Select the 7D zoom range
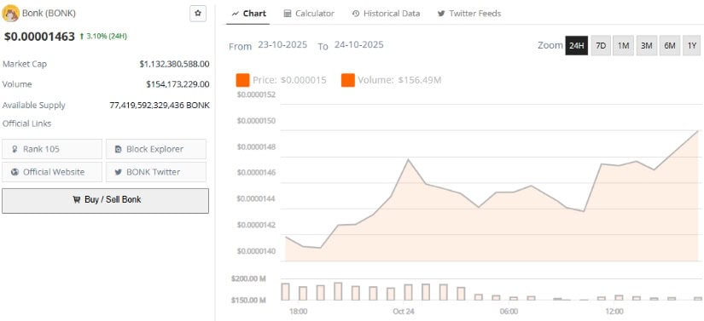Screen dimensions: 704x321 (601, 46)
